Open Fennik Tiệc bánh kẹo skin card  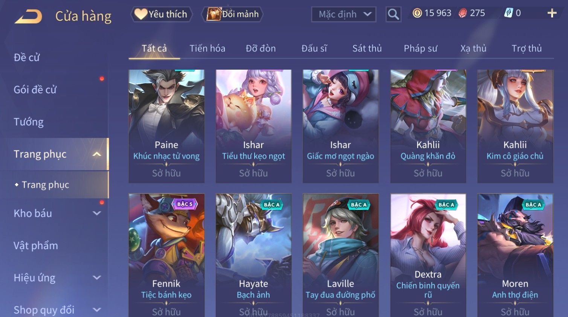pos(166,255)
